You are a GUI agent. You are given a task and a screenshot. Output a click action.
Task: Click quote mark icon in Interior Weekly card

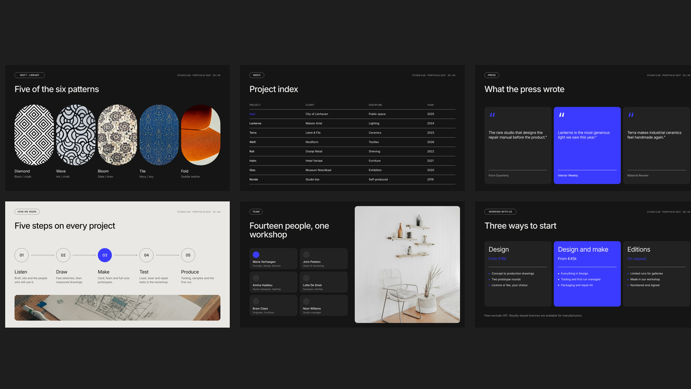pyautogui.click(x=561, y=115)
